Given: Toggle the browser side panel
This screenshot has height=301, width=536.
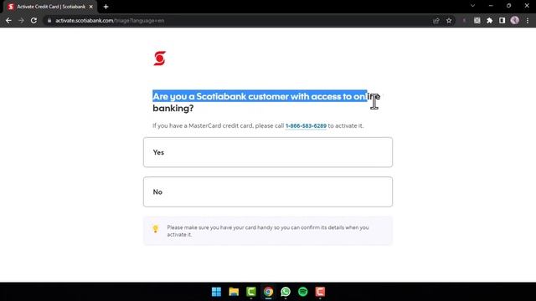Looking at the screenshot, I should (502, 20).
